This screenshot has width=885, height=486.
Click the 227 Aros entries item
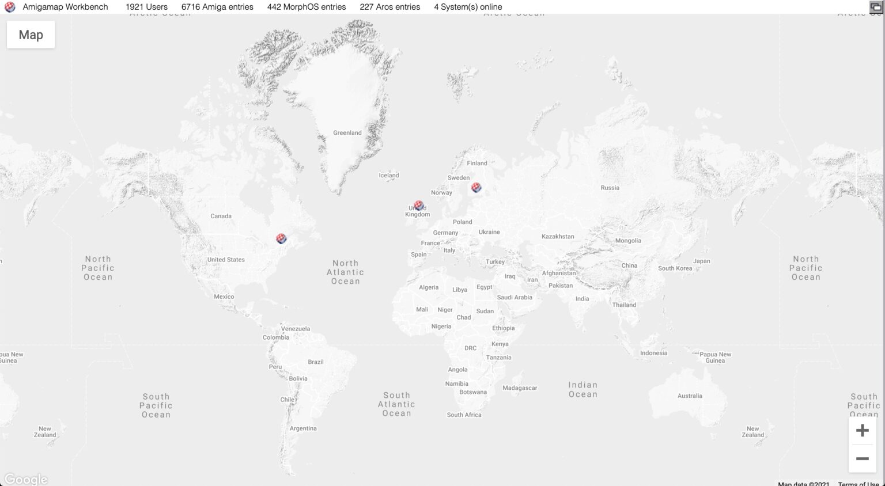(390, 7)
